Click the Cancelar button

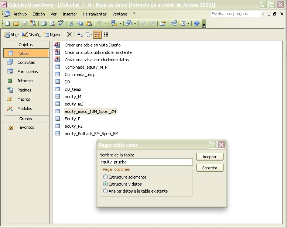click(x=209, y=168)
